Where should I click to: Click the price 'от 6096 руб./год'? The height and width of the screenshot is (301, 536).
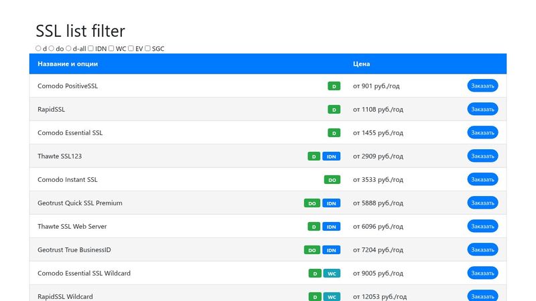pyautogui.click(x=378, y=226)
